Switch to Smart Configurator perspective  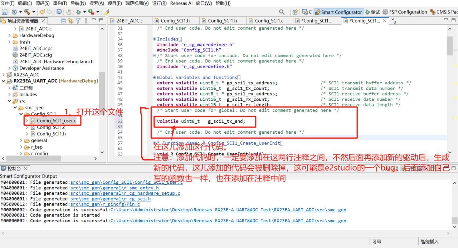(338, 12)
